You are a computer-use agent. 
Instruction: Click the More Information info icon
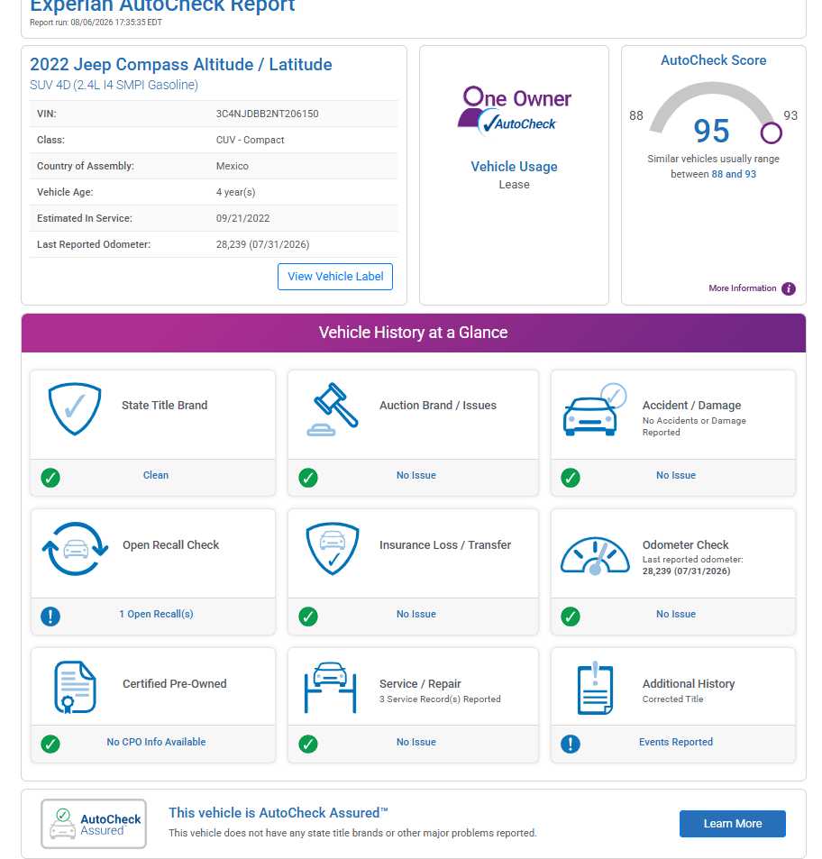coord(788,288)
